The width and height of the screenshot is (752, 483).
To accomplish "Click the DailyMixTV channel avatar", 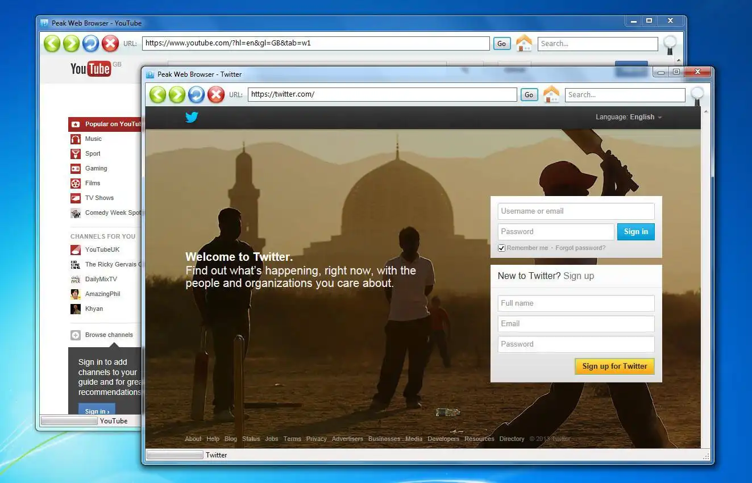I will 76,280.
